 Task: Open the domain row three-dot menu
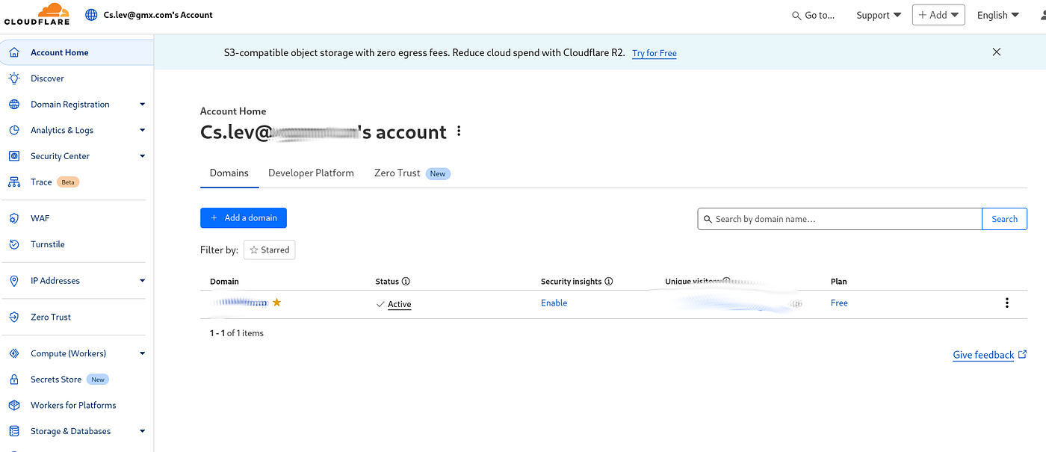[x=1007, y=303]
